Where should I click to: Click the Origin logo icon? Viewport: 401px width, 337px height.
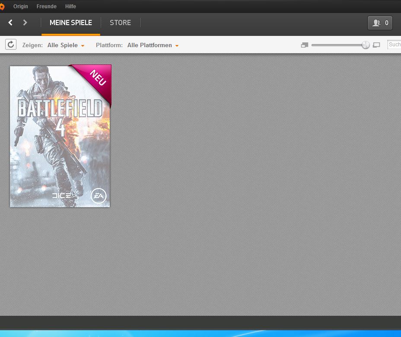pyautogui.click(x=2, y=6)
